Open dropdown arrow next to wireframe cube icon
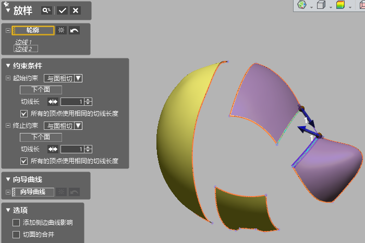The height and width of the screenshot is (243, 365). click(x=331, y=8)
